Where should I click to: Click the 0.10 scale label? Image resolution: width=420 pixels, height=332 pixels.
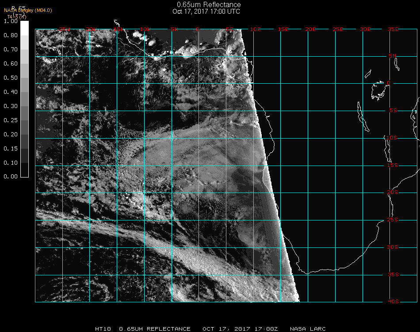pos(11,163)
